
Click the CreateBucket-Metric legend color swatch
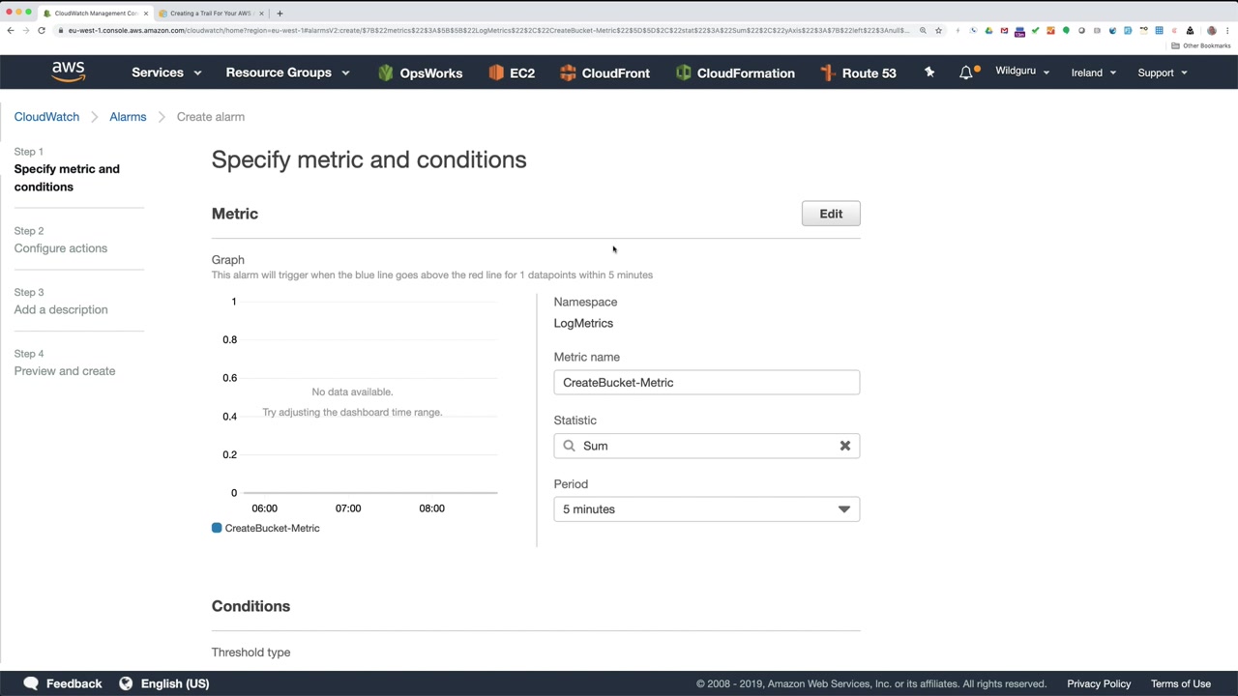tap(217, 528)
